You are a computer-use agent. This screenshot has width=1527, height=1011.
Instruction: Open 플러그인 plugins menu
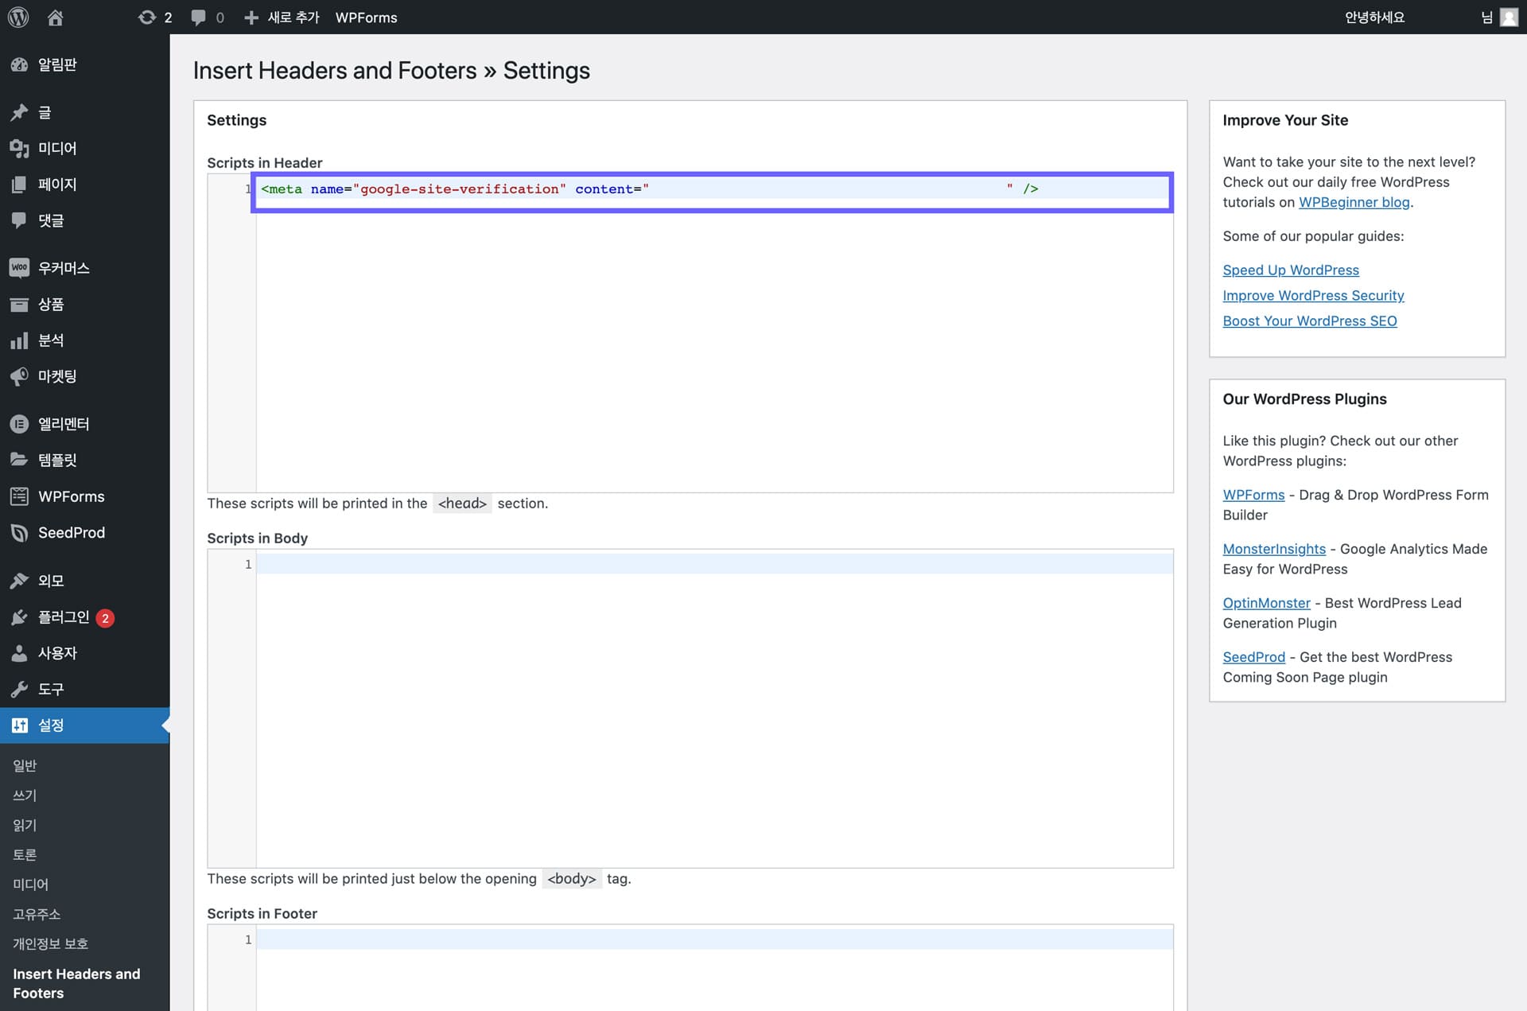64,617
